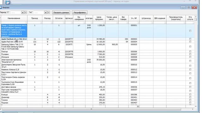Viewport: 202px width, 113px height.
Task: Close the Анализ window
Action: click(194, 8)
